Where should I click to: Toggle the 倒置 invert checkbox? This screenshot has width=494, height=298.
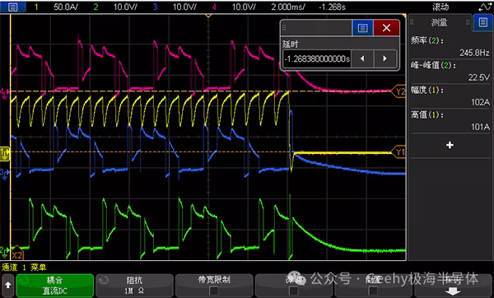373,290
